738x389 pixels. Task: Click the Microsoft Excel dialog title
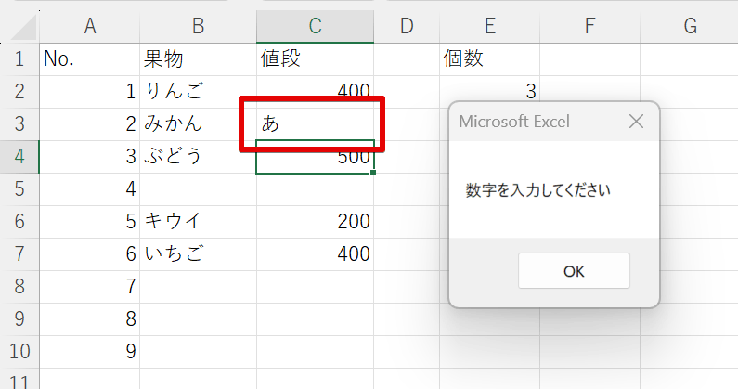[x=514, y=122]
